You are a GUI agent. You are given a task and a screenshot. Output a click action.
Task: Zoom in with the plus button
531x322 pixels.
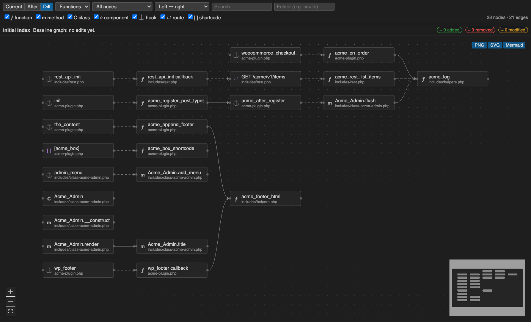11,292
